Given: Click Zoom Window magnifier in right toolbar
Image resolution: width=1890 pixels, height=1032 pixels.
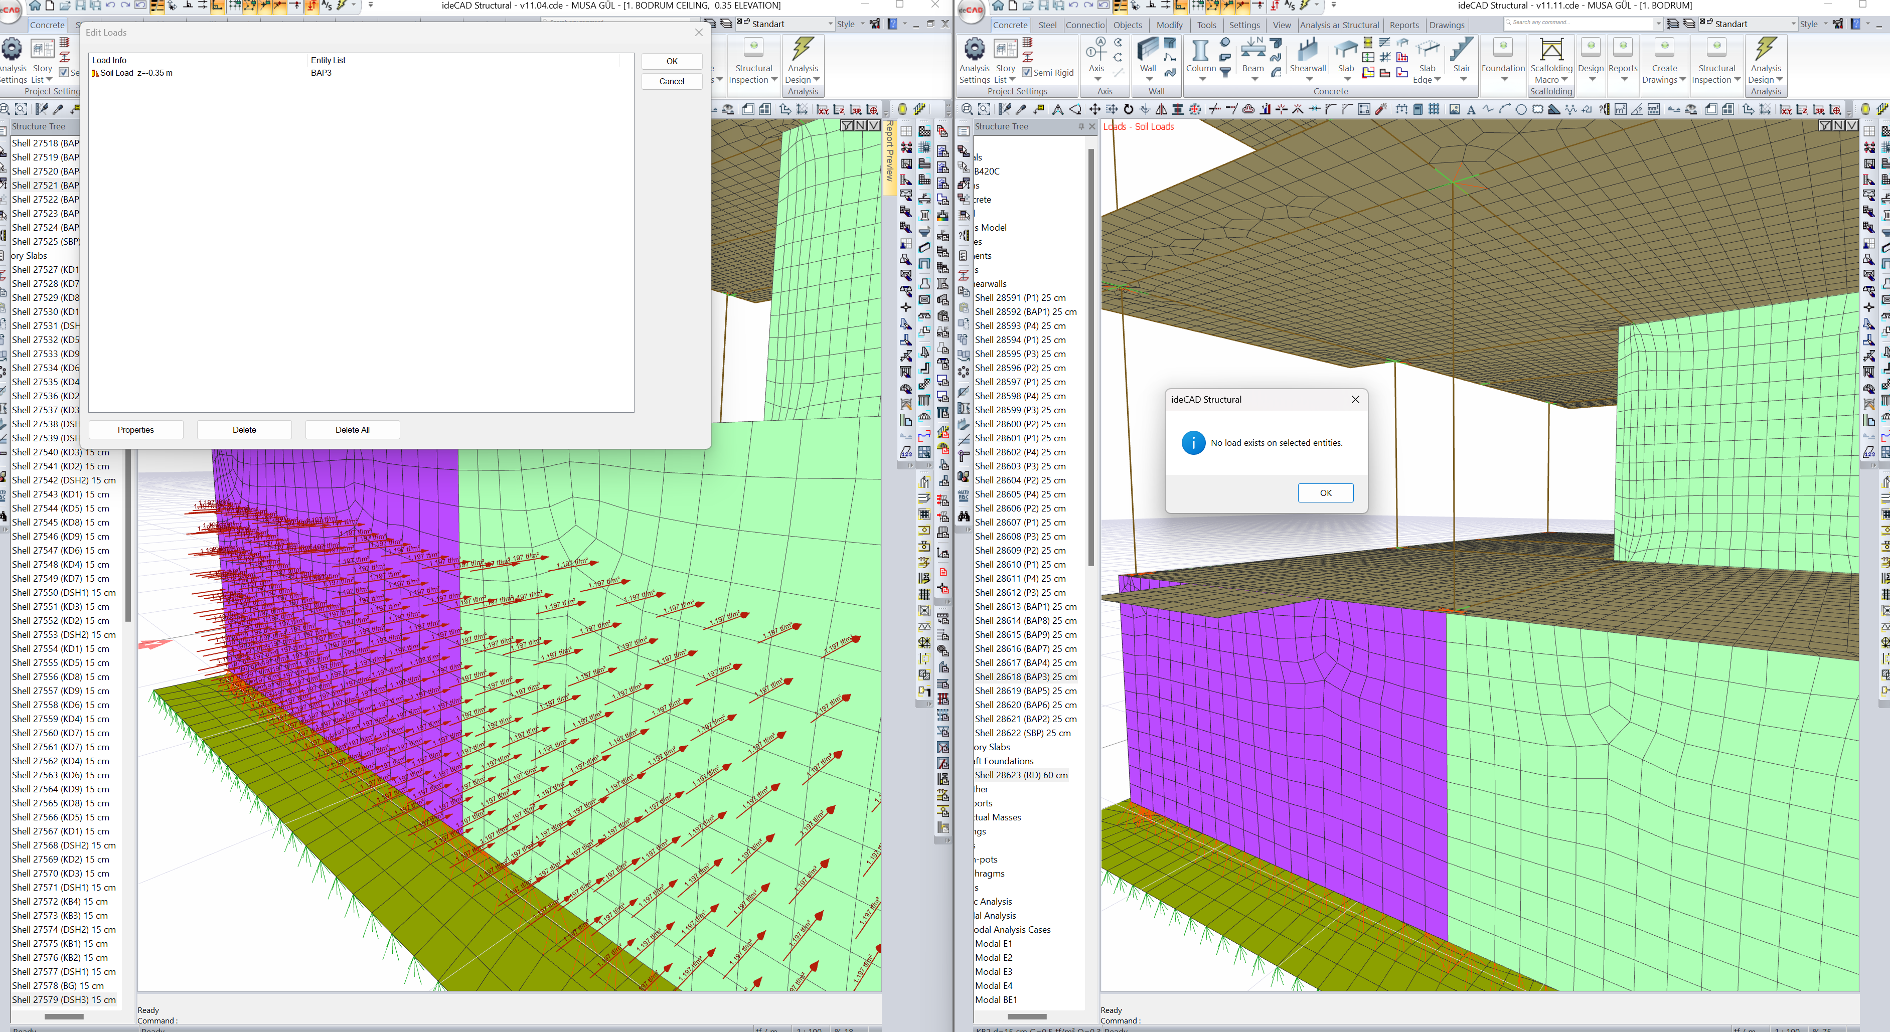Looking at the screenshot, I should tap(967, 109).
